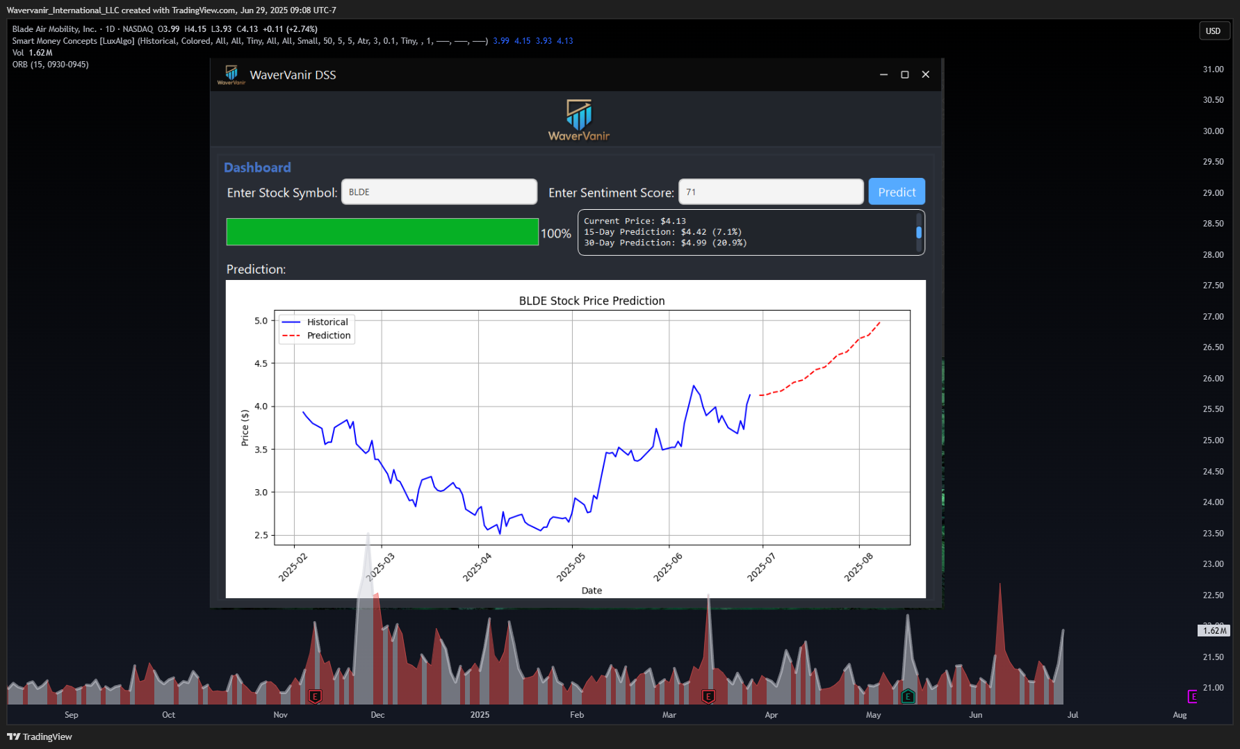
Task: Click the Dashboard heading
Action: click(257, 167)
